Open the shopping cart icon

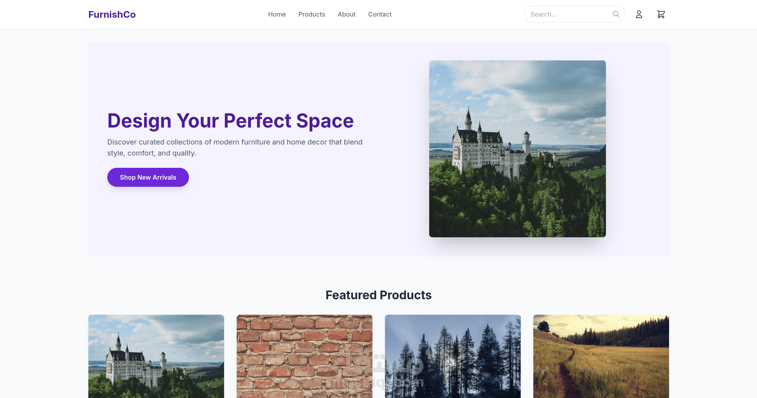661,14
